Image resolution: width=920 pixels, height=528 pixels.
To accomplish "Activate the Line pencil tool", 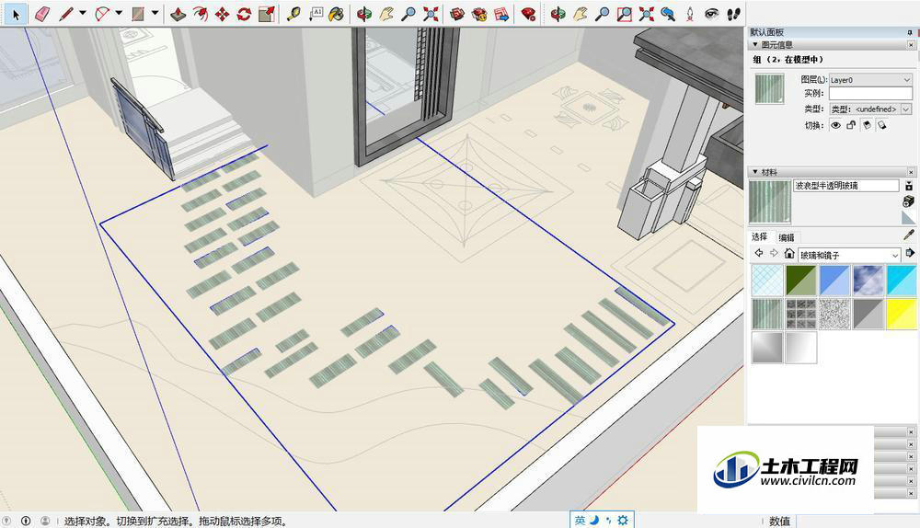I will 65,14.
